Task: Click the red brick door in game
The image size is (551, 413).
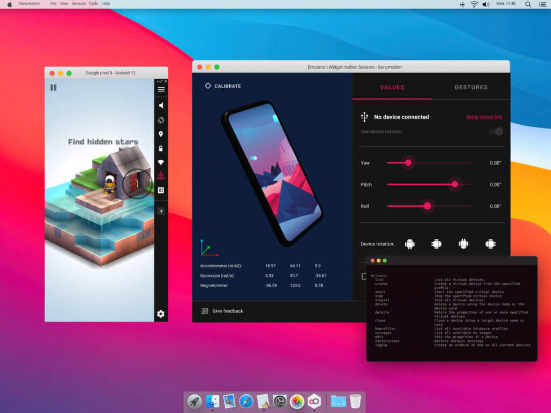Action: coord(134,182)
